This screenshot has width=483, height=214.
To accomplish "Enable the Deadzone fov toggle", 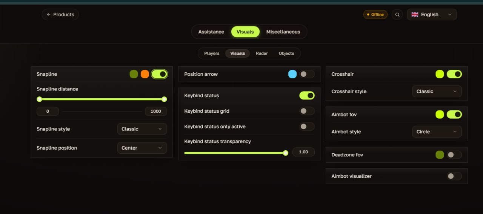I will [x=454, y=155].
